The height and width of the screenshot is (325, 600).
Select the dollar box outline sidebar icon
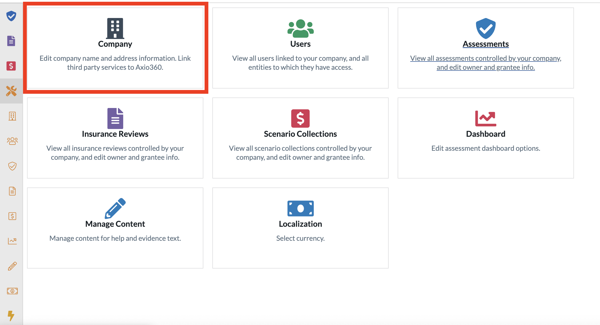[x=12, y=216]
